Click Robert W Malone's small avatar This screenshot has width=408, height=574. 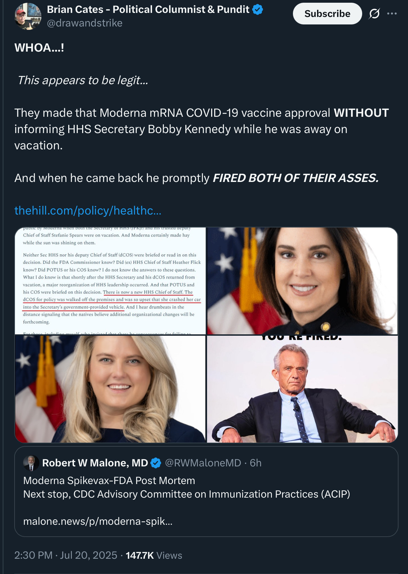[x=31, y=463]
